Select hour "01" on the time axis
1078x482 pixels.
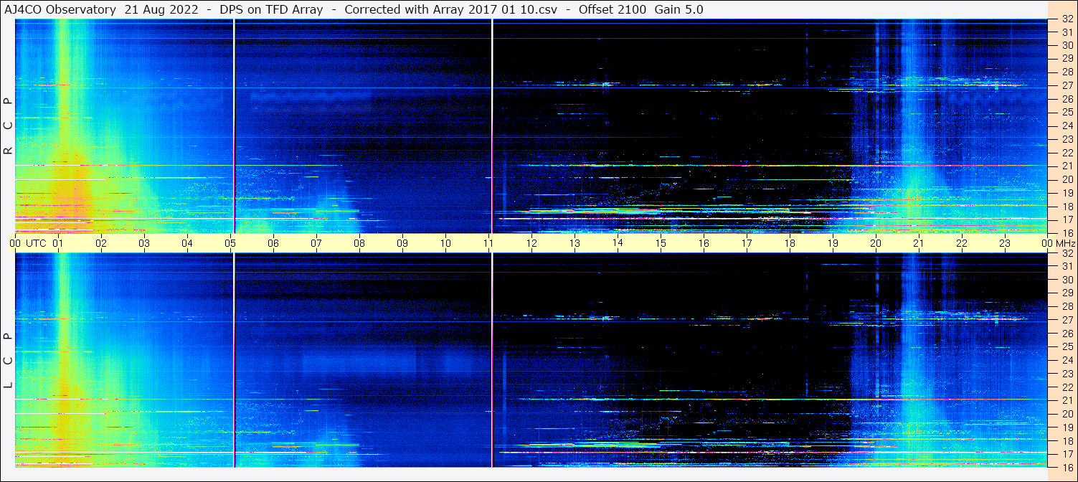(58, 243)
